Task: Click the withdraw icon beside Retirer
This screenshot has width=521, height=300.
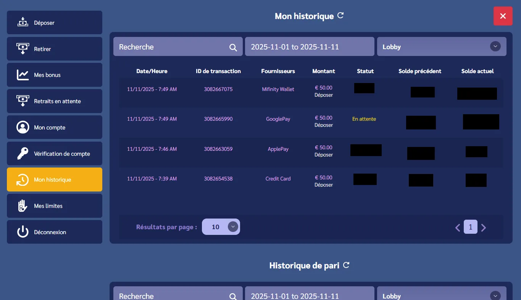Action: (23, 48)
